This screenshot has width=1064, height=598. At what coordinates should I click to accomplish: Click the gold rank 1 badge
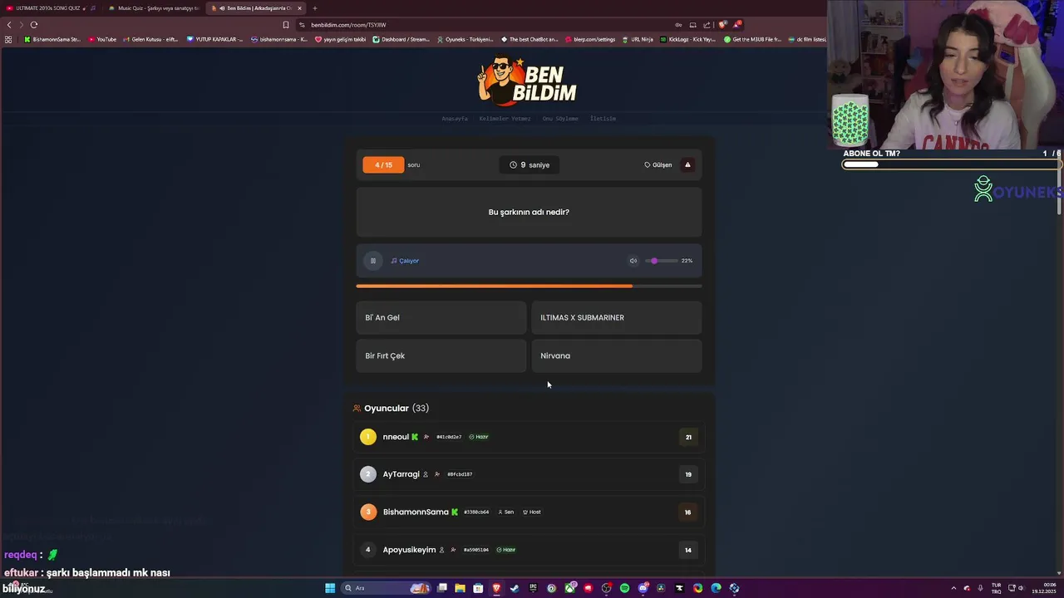point(368,437)
